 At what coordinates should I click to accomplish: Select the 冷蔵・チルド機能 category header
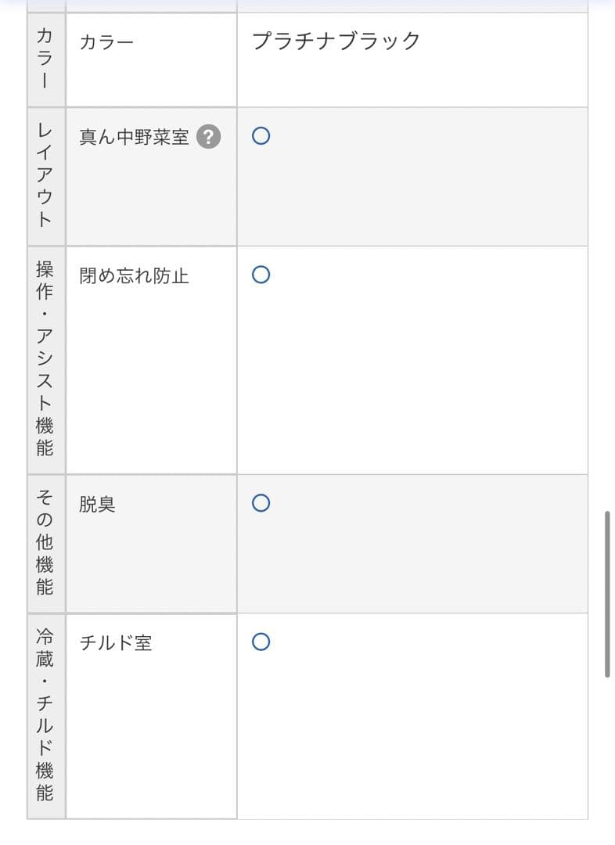45,715
